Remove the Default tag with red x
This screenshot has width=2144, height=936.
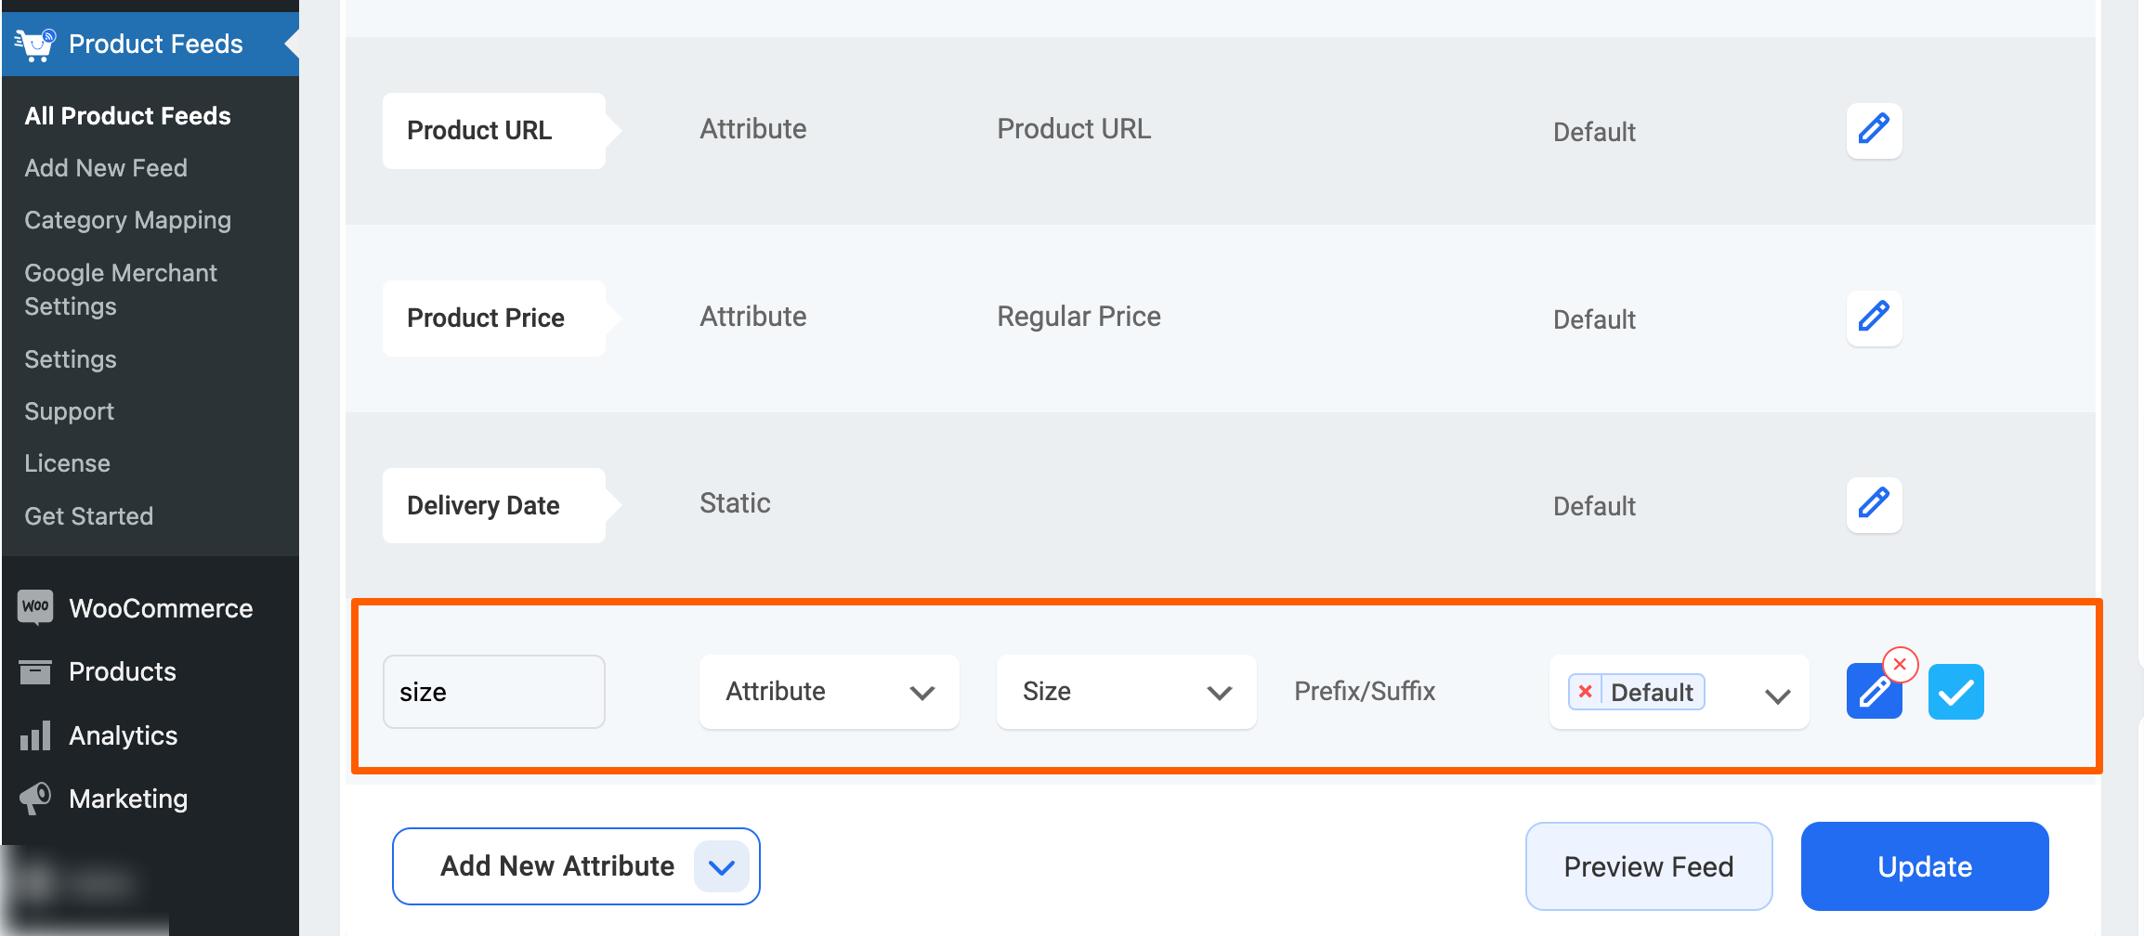pyautogui.click(x=1586, y=692)
